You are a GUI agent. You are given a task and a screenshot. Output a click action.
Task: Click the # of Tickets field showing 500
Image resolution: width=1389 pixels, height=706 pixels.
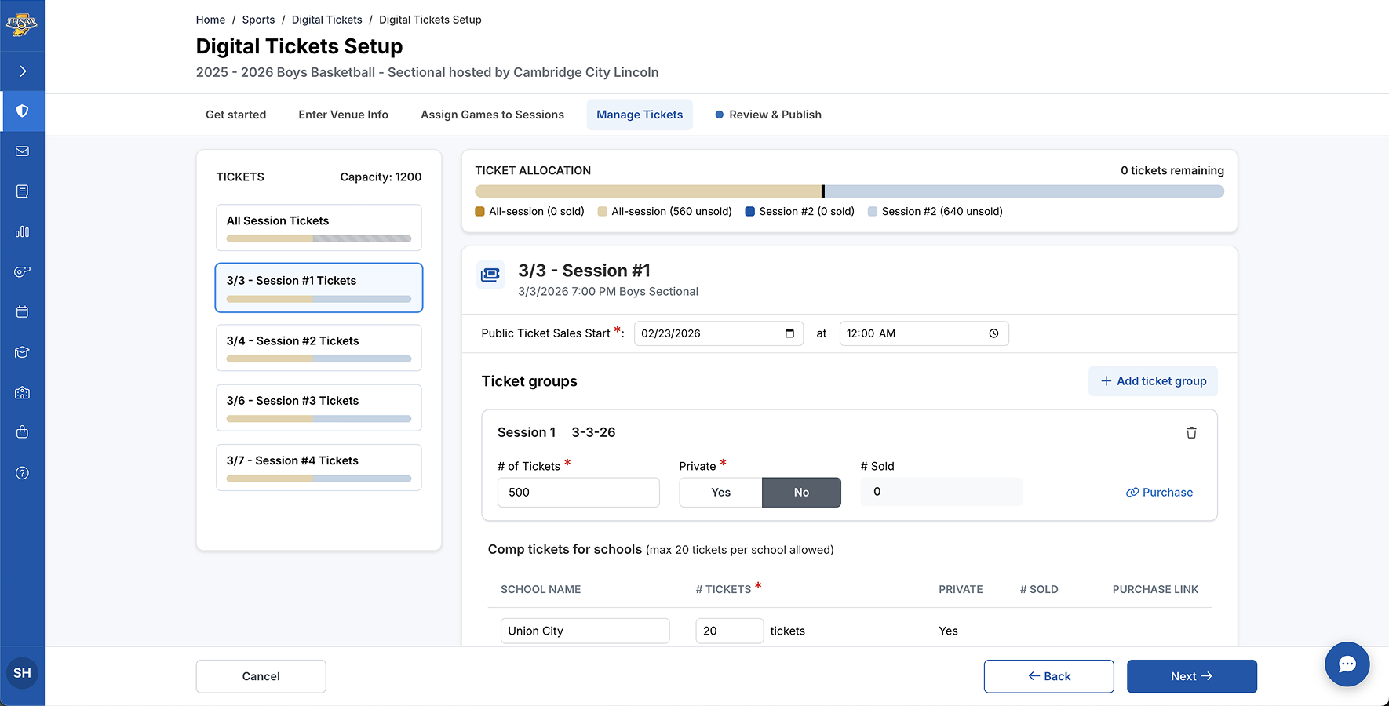tap(578, 493)
